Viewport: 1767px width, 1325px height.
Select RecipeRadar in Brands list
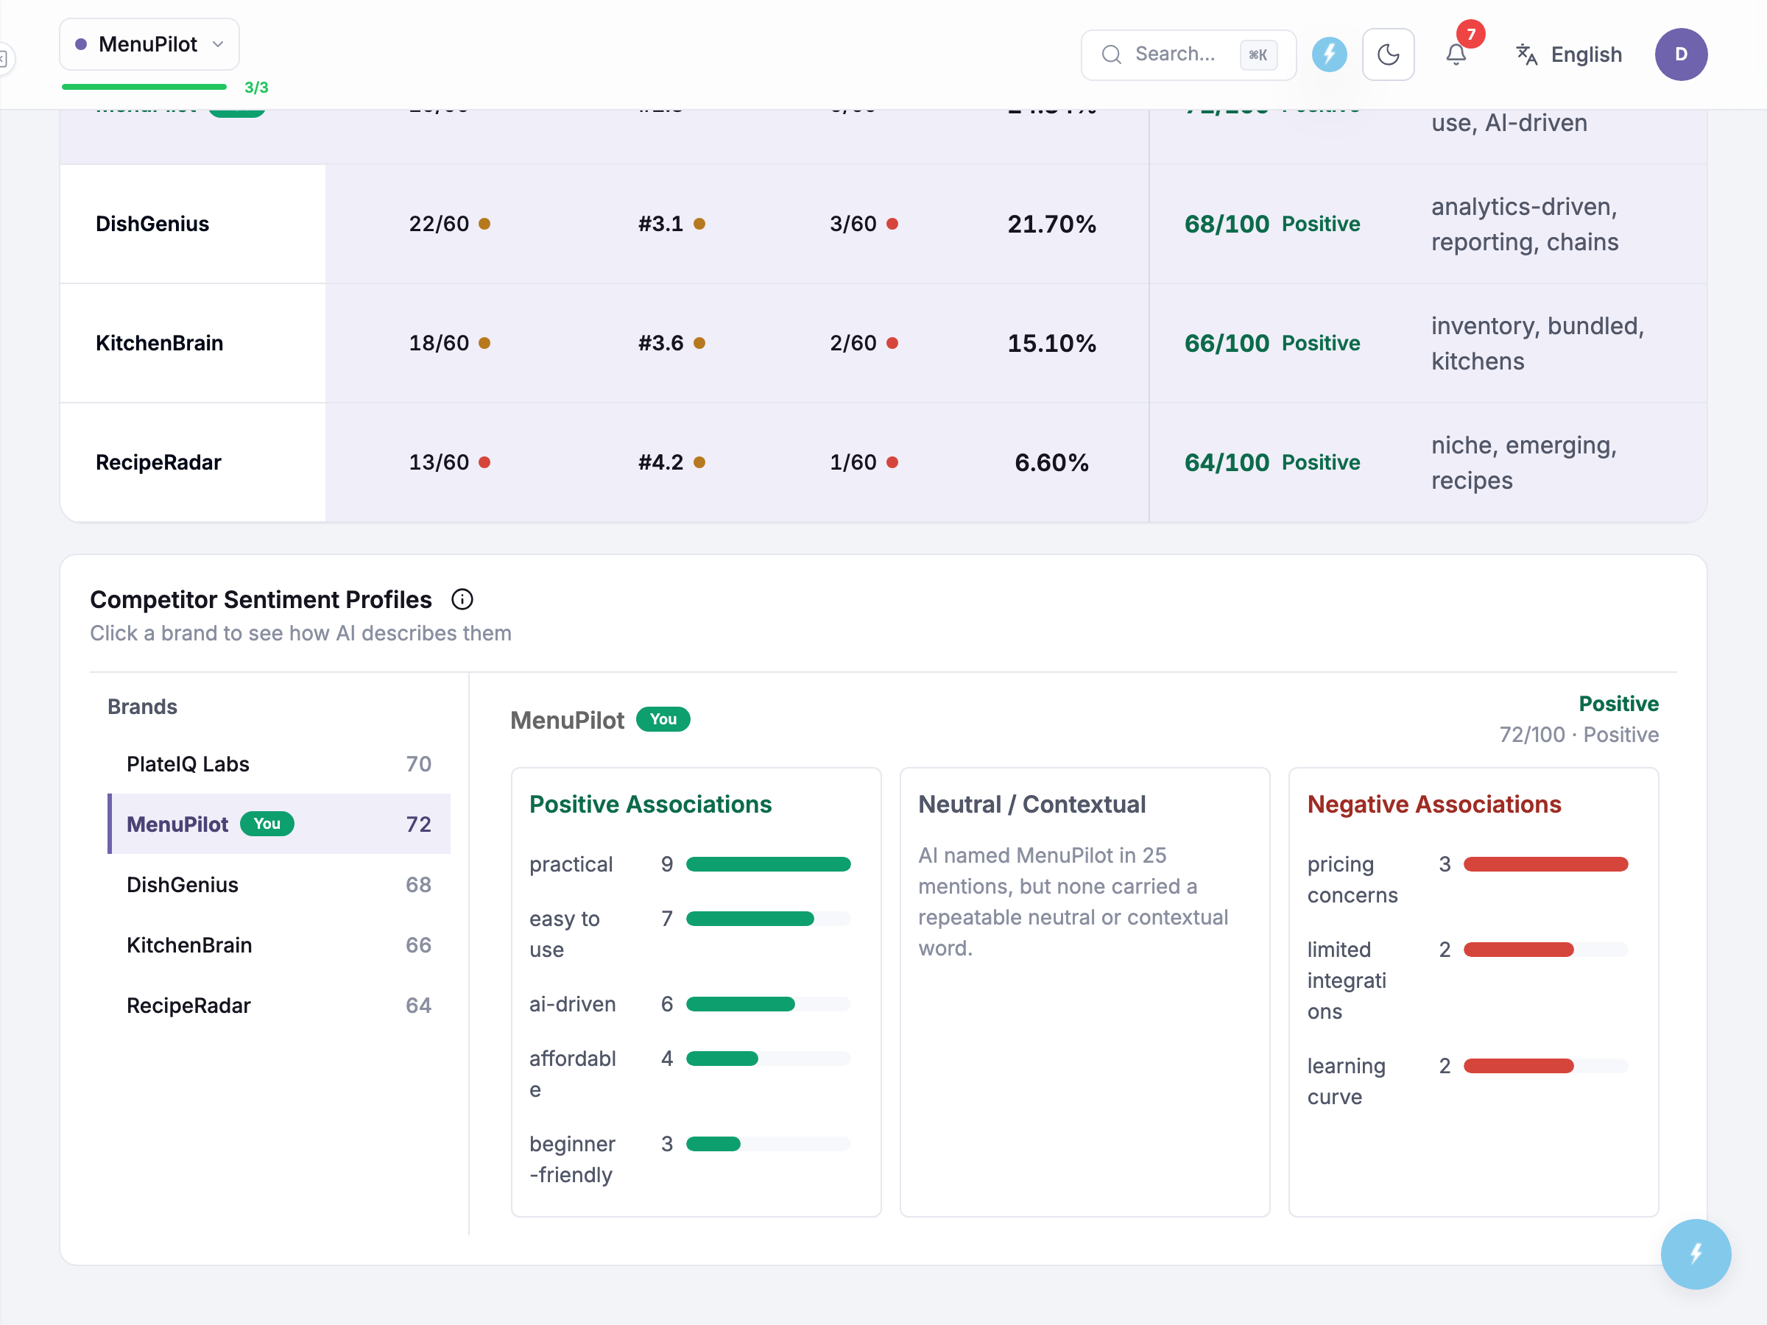click(x=279, y=1005)
